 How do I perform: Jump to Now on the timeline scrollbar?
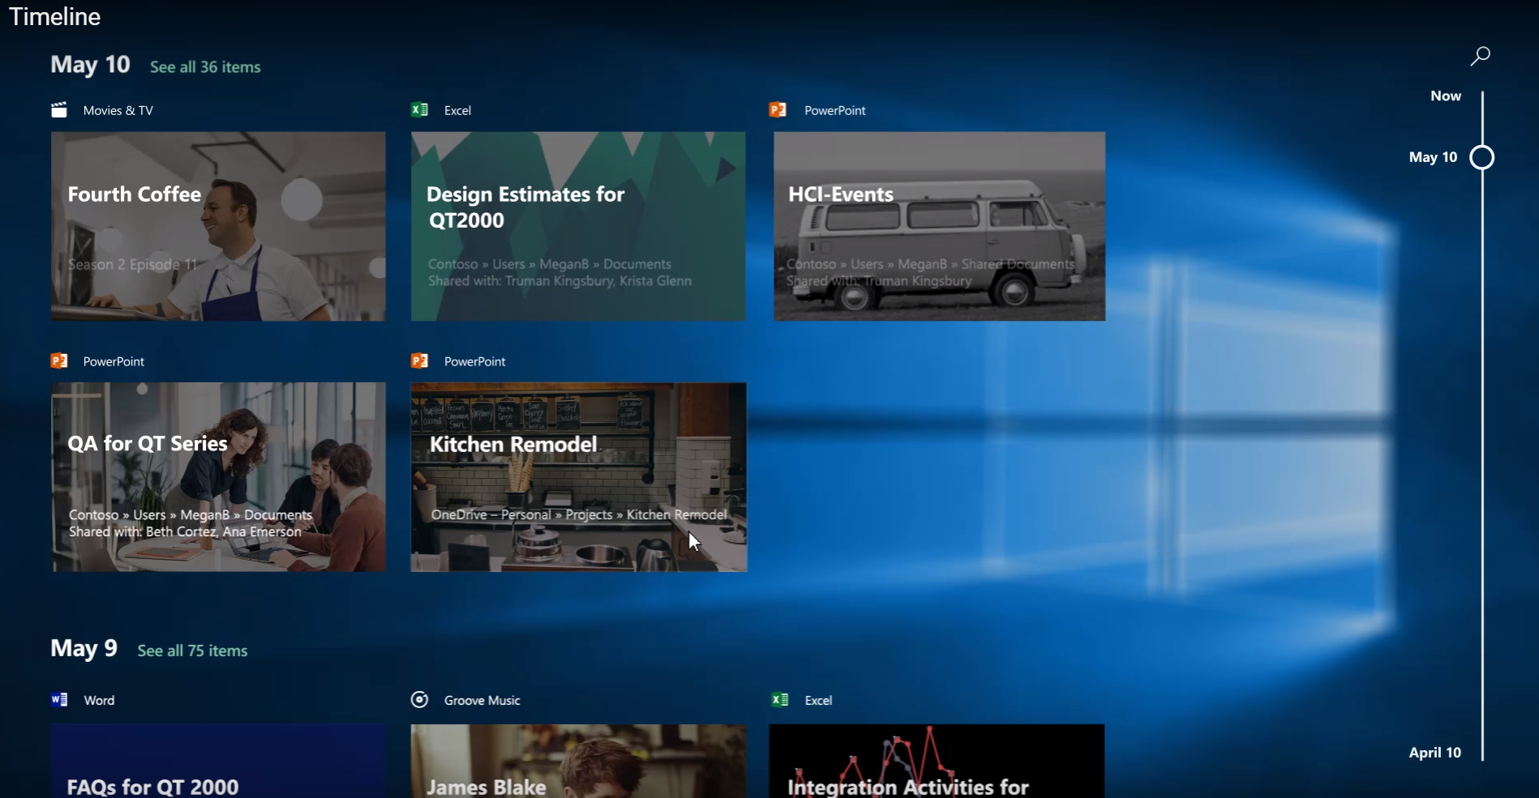[1446, 96]
